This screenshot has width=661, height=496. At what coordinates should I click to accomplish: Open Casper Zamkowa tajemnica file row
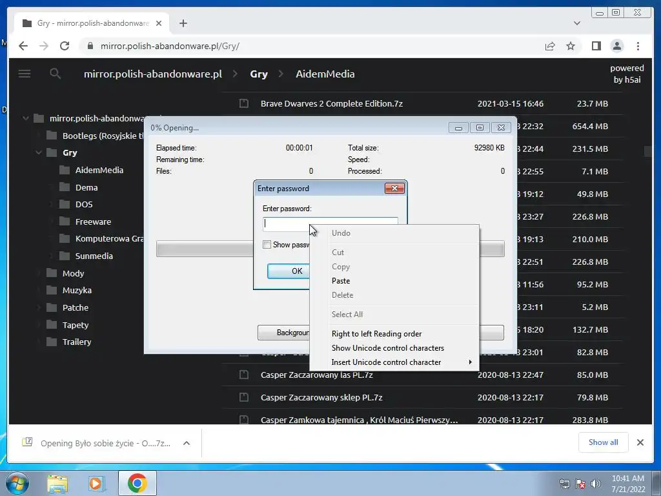(x=422, y=418)
